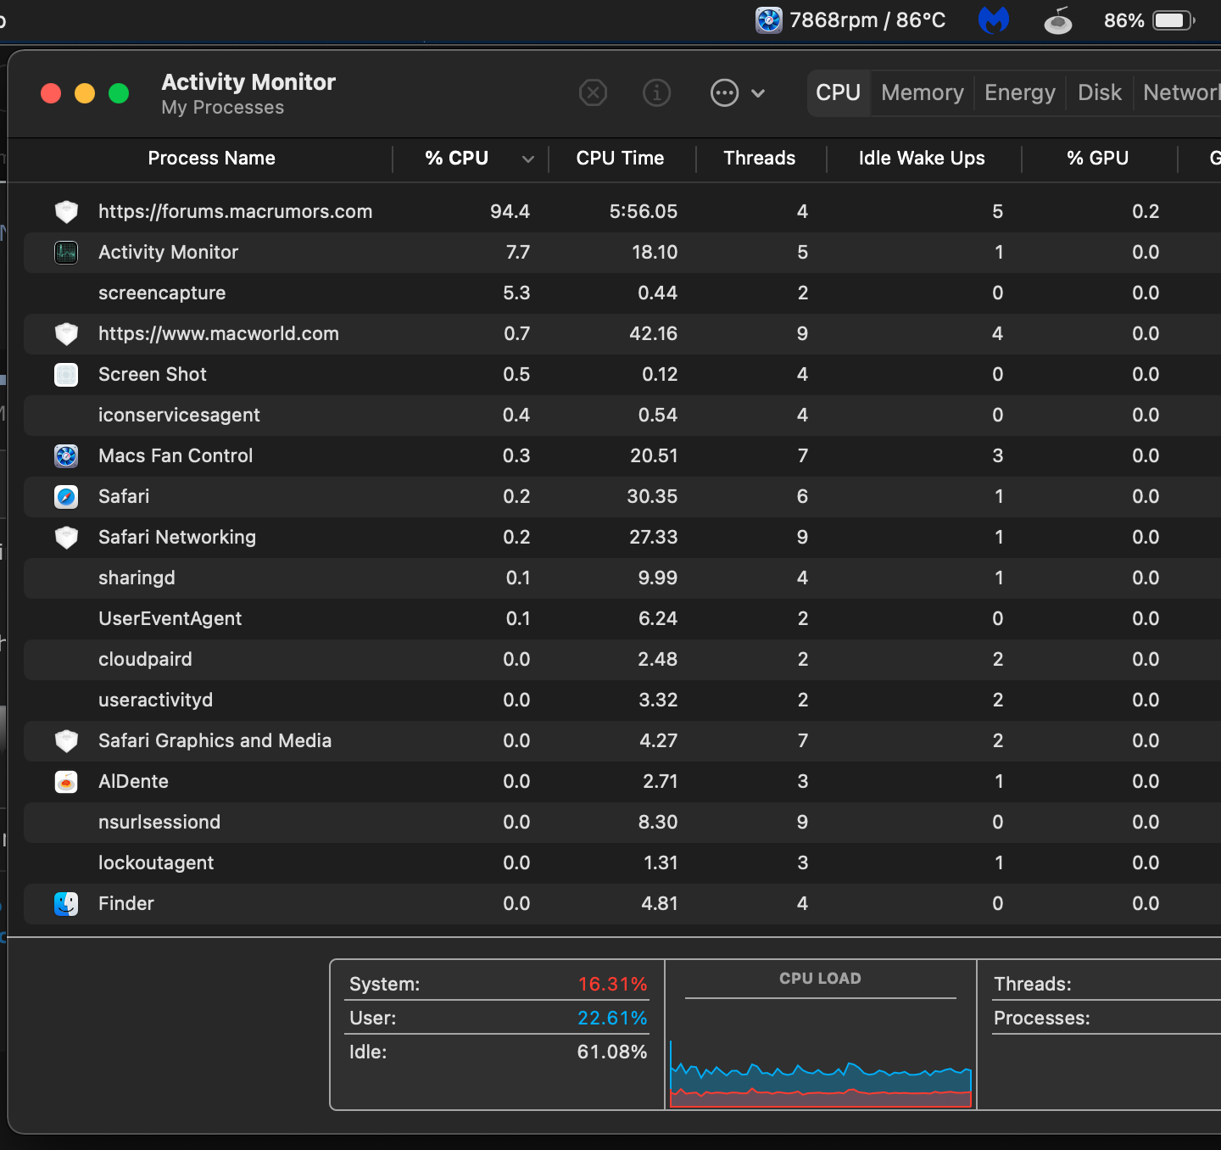
Task: Click the Safari compass icon
Action: (66, 496)
